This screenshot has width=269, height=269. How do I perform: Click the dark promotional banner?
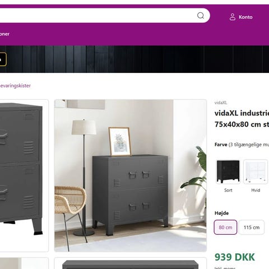(134, 59)
